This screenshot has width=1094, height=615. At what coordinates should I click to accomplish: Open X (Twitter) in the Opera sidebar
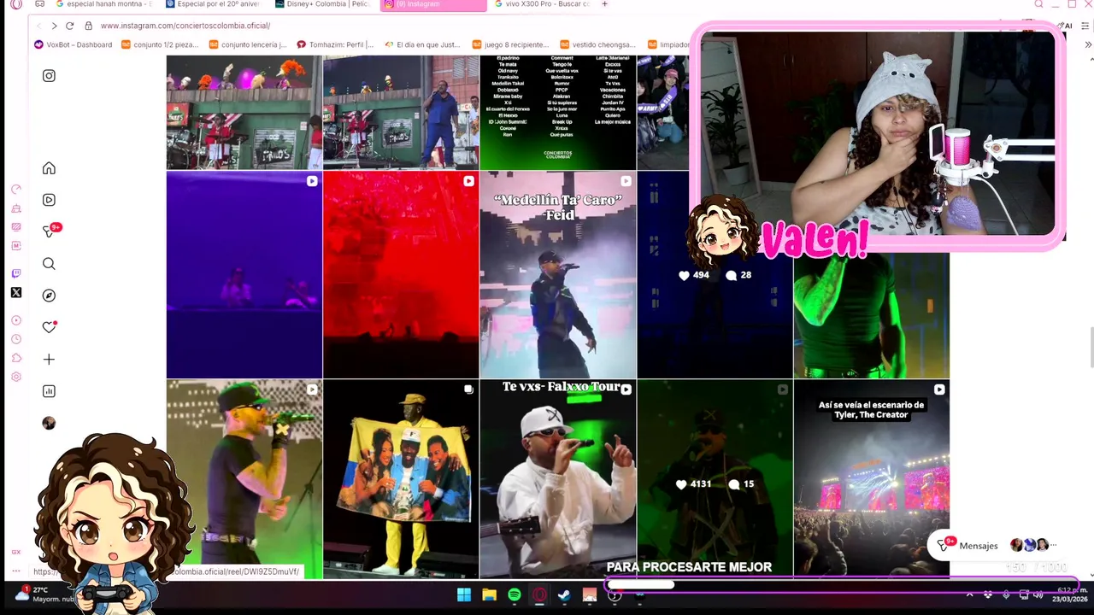pyautogui.click(x=16, y=293)
